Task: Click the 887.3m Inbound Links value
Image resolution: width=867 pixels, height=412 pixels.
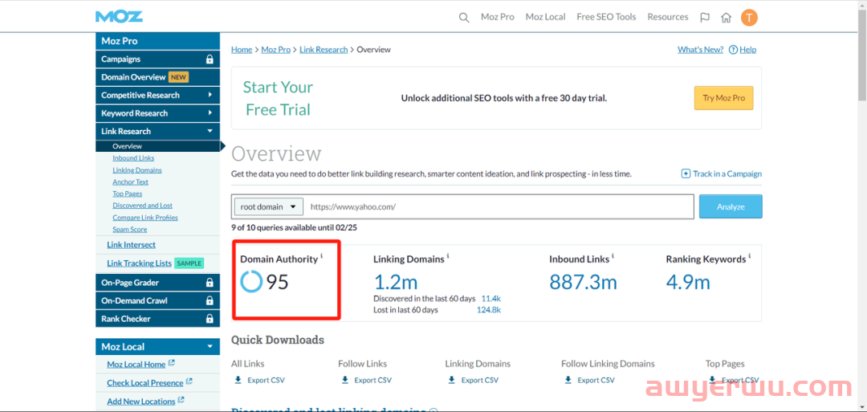Action: (x=583, y=282)
